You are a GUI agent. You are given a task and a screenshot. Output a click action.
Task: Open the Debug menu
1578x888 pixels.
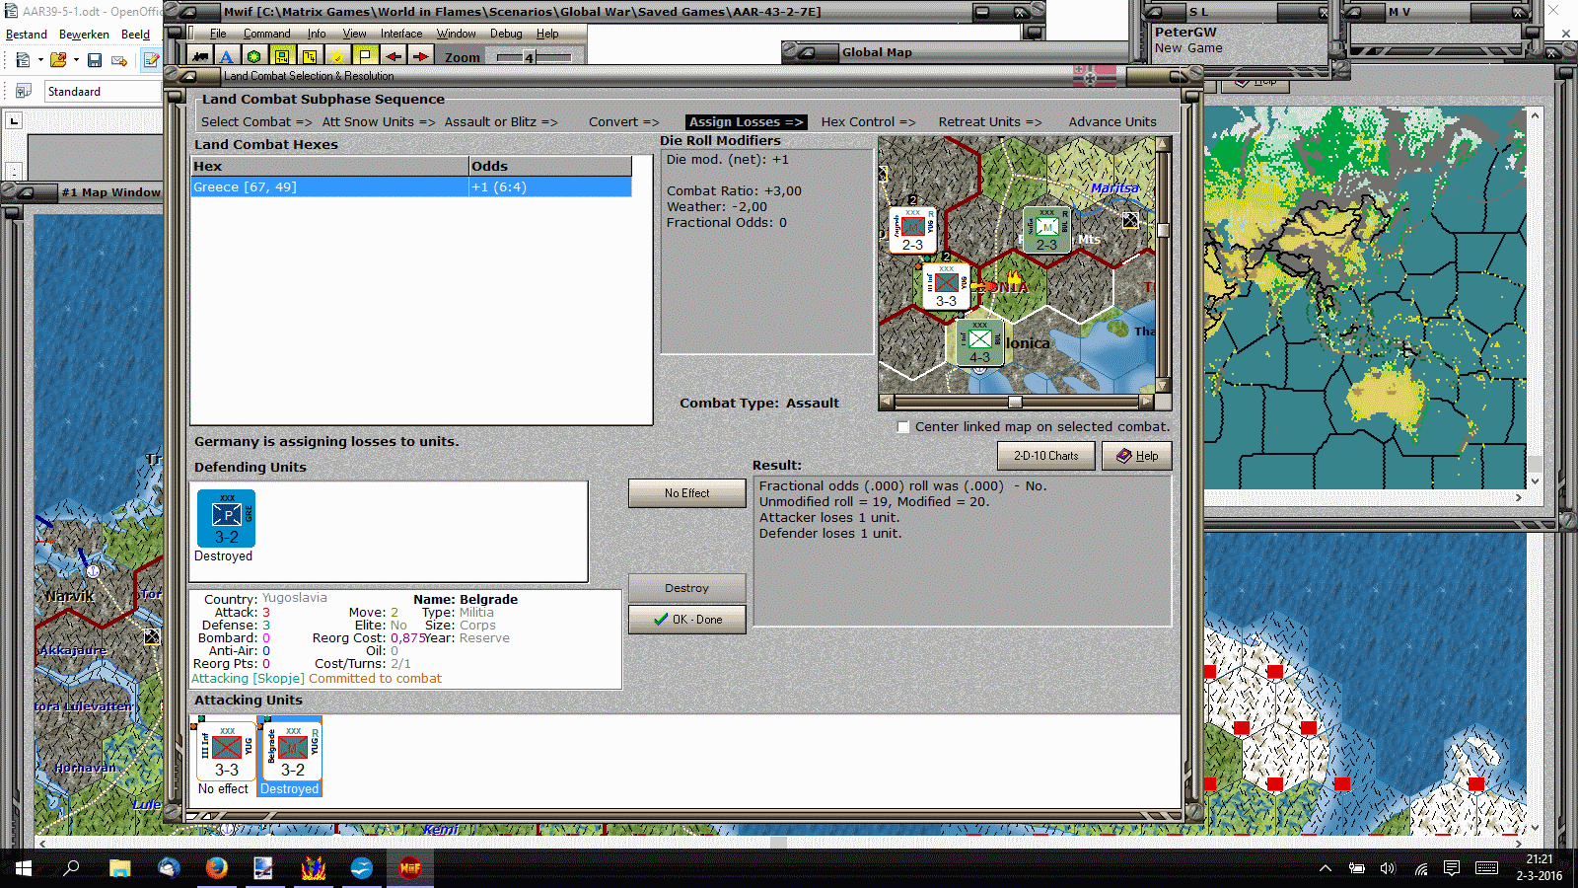(x=506, y=34)
